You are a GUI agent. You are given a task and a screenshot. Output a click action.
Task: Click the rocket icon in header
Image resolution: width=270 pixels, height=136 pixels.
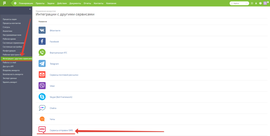pos(256,3)
